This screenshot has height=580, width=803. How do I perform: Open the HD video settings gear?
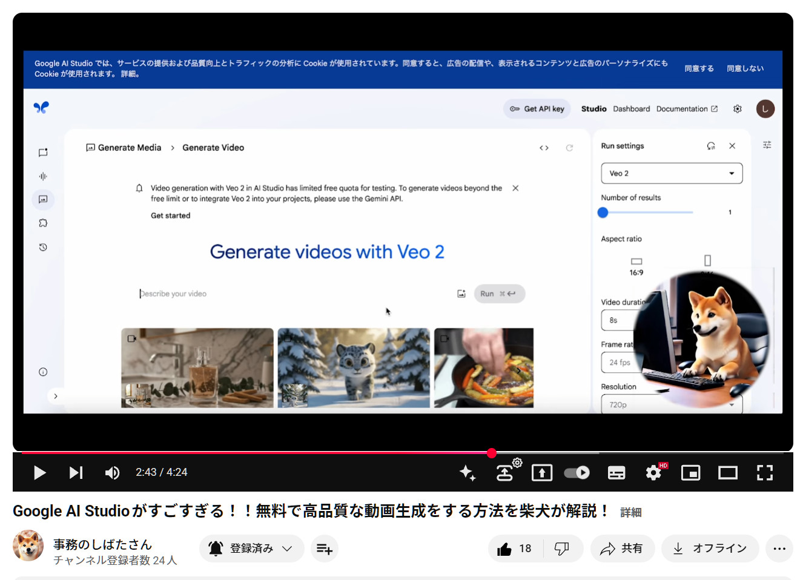click(x=654, y=472)
